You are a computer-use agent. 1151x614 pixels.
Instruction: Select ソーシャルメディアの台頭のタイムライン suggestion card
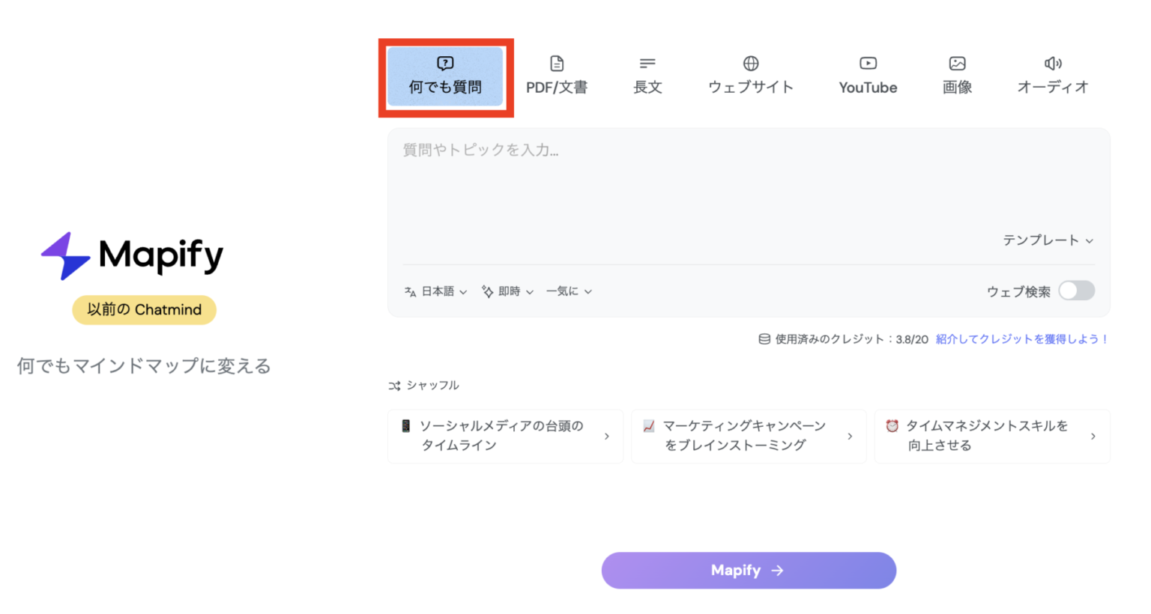tap(505, 436)
